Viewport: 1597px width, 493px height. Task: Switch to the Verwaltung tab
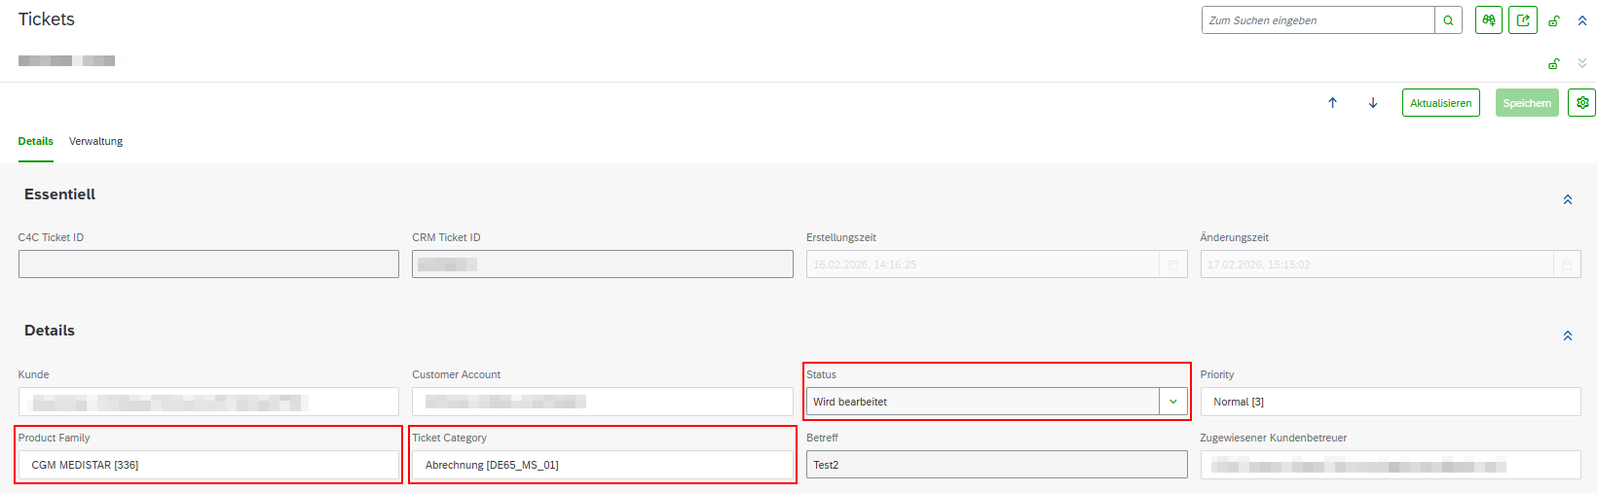point(95,141)
